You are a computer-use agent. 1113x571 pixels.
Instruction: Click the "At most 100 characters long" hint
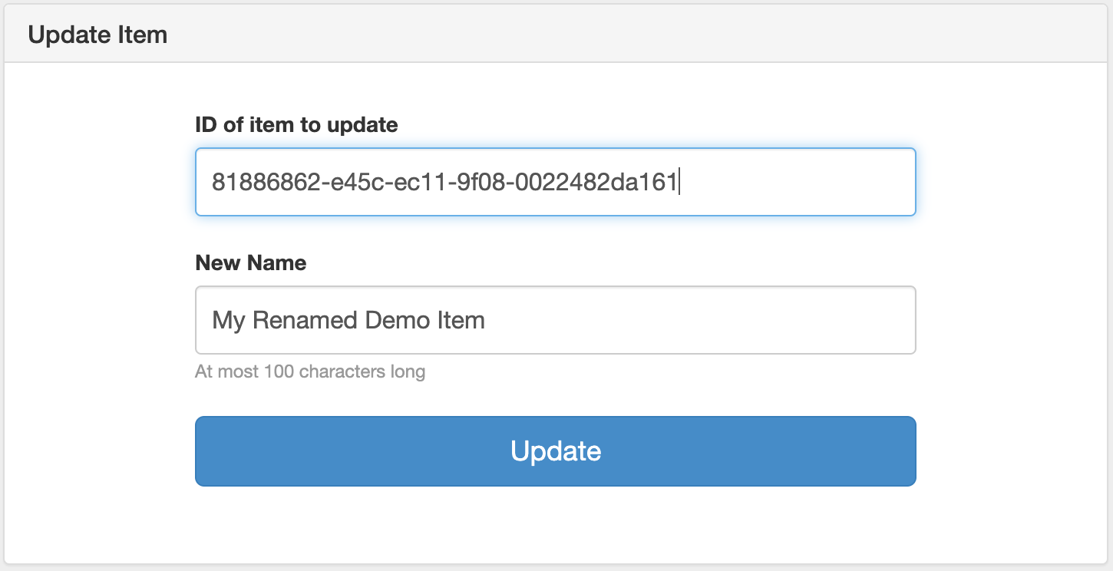309,372
